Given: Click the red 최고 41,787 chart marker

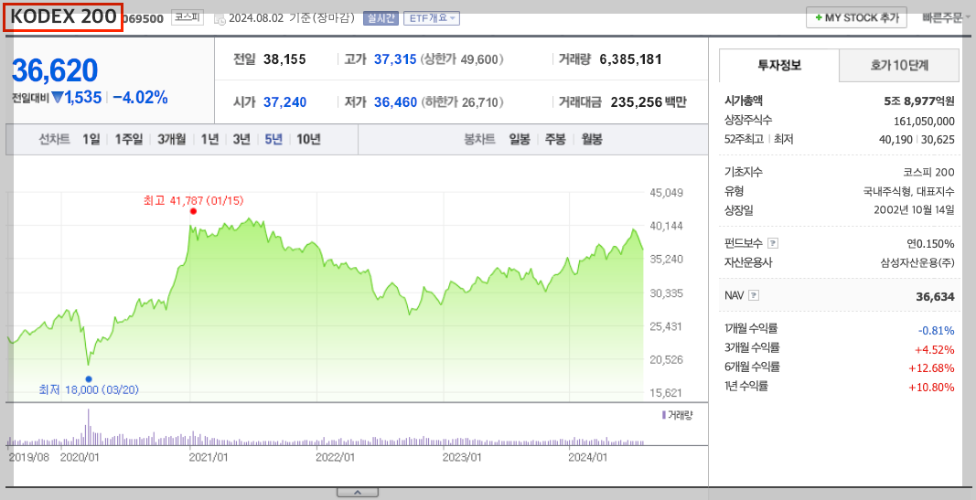Looking at the screenshot, I should coord(193,211).
